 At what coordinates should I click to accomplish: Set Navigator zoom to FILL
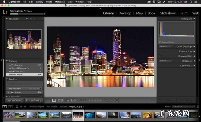tap(31, 19)
